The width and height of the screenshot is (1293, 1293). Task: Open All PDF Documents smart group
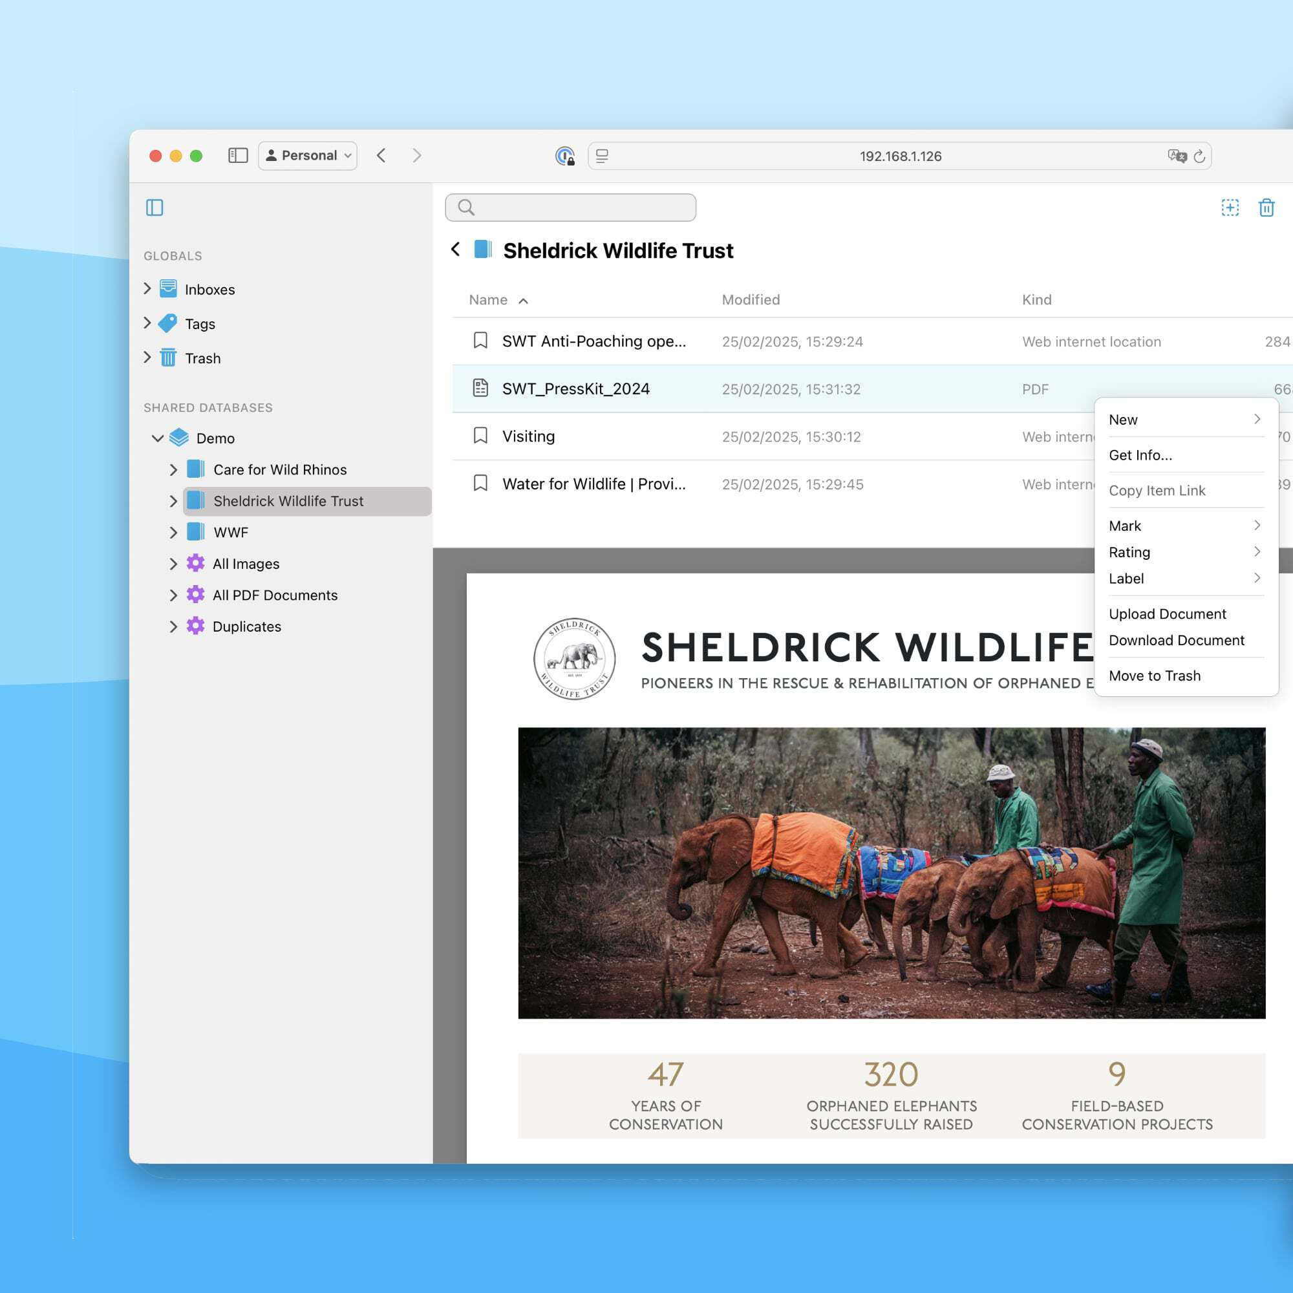(275, 595)
